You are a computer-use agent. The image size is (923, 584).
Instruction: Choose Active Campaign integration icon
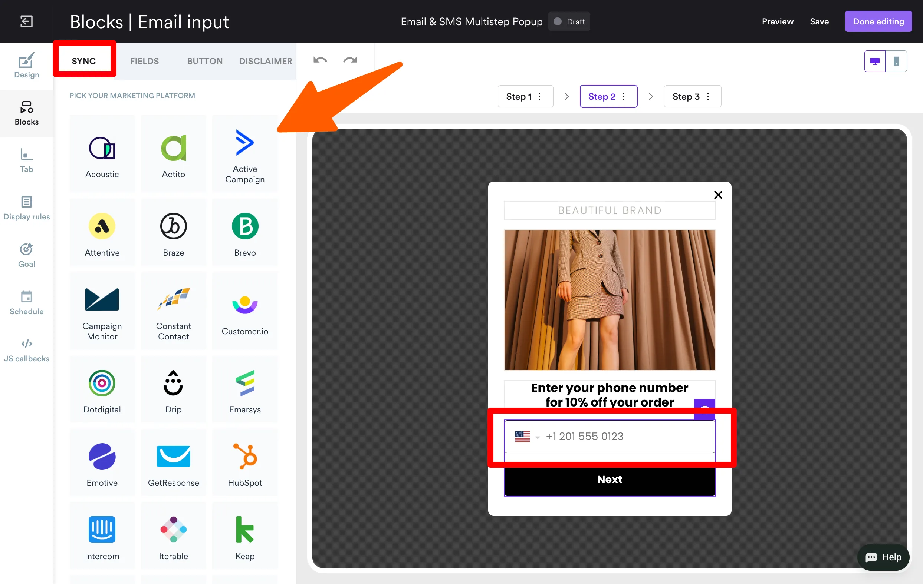coord(245,154)
